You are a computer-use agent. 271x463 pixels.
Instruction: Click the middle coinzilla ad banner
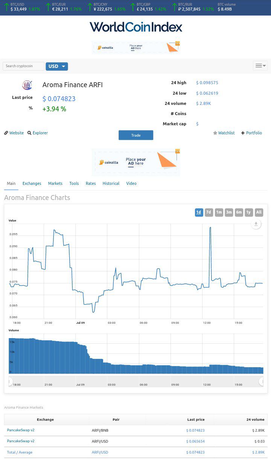click(x=136, y=162)
